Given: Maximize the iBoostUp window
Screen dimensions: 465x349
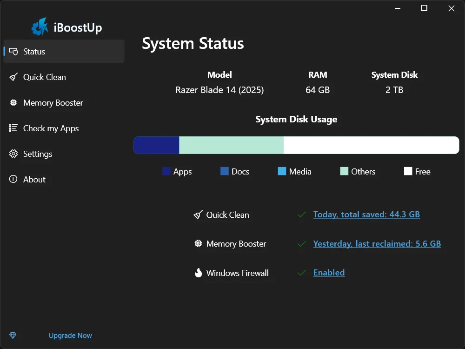Looking at the screenshot, I should coord(425,8).
